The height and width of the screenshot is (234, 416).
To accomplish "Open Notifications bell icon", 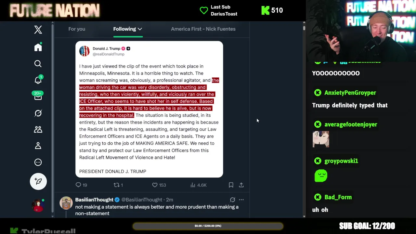I will point(38,80).
